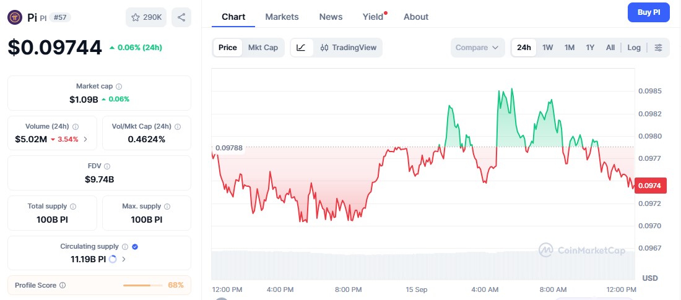Click Volume (24h) info icon

(76, 127)
